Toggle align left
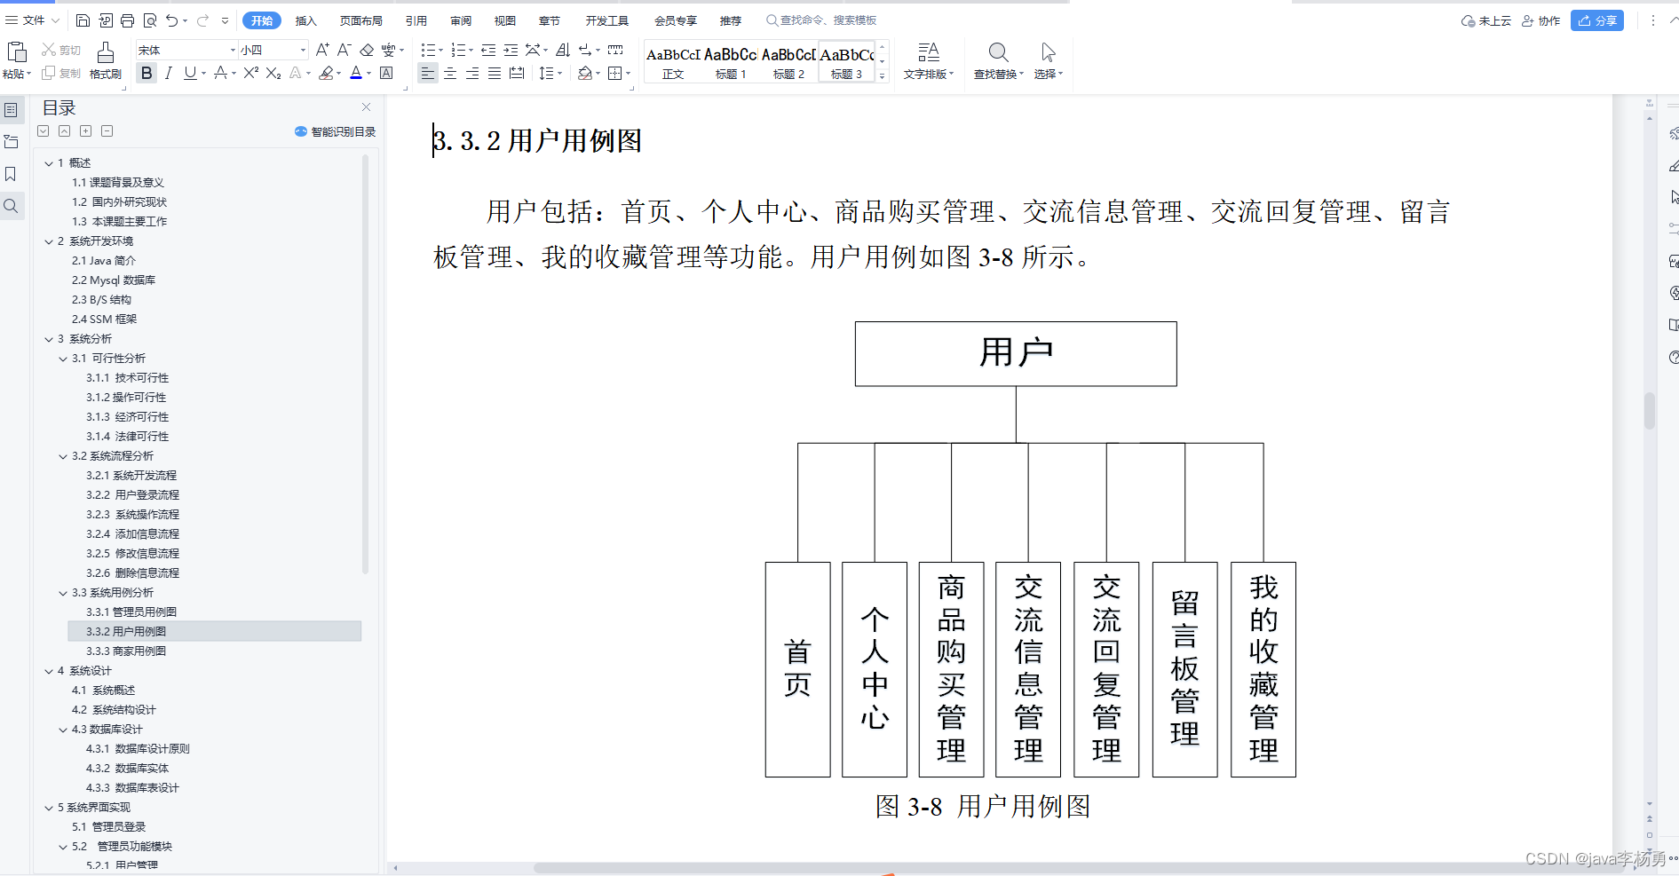The width and height of the screenshot is (1679, 876). tap(428, 73)
